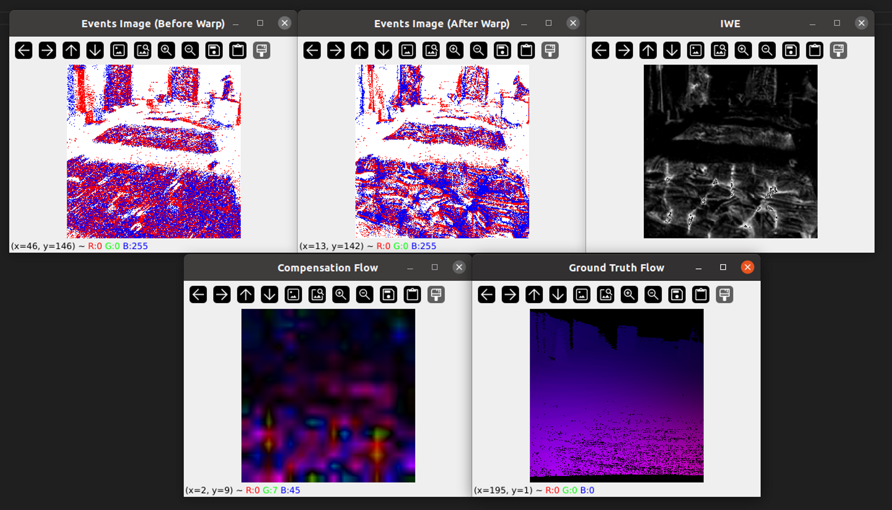Pan left in the Ground Truth Flow window
The width and height of the screenshot is (892, 510).
pos(486,294)
